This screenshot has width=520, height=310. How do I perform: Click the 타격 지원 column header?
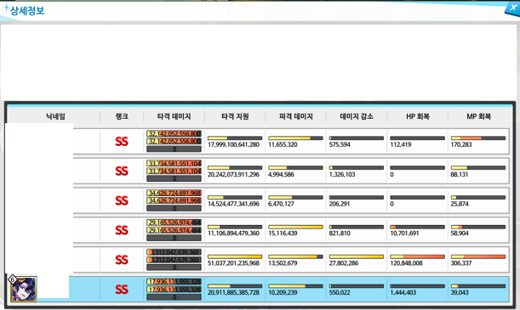[235, 116]
